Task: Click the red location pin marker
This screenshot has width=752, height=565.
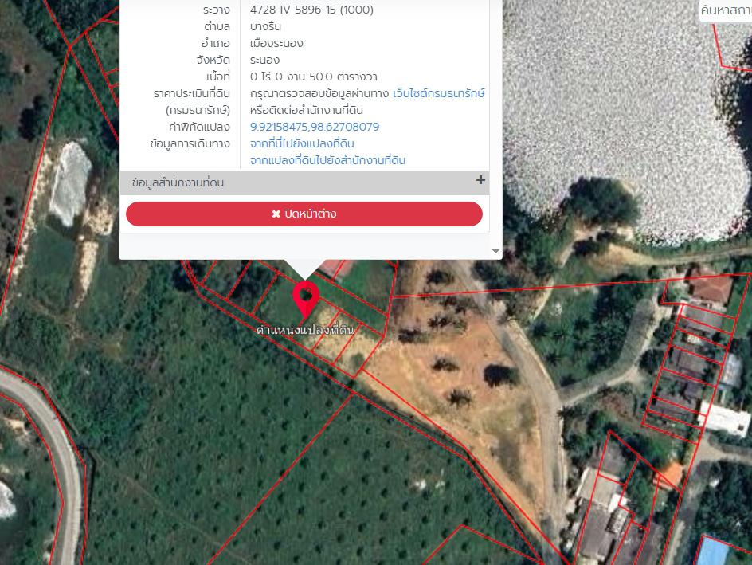Action: pos(305,299)
